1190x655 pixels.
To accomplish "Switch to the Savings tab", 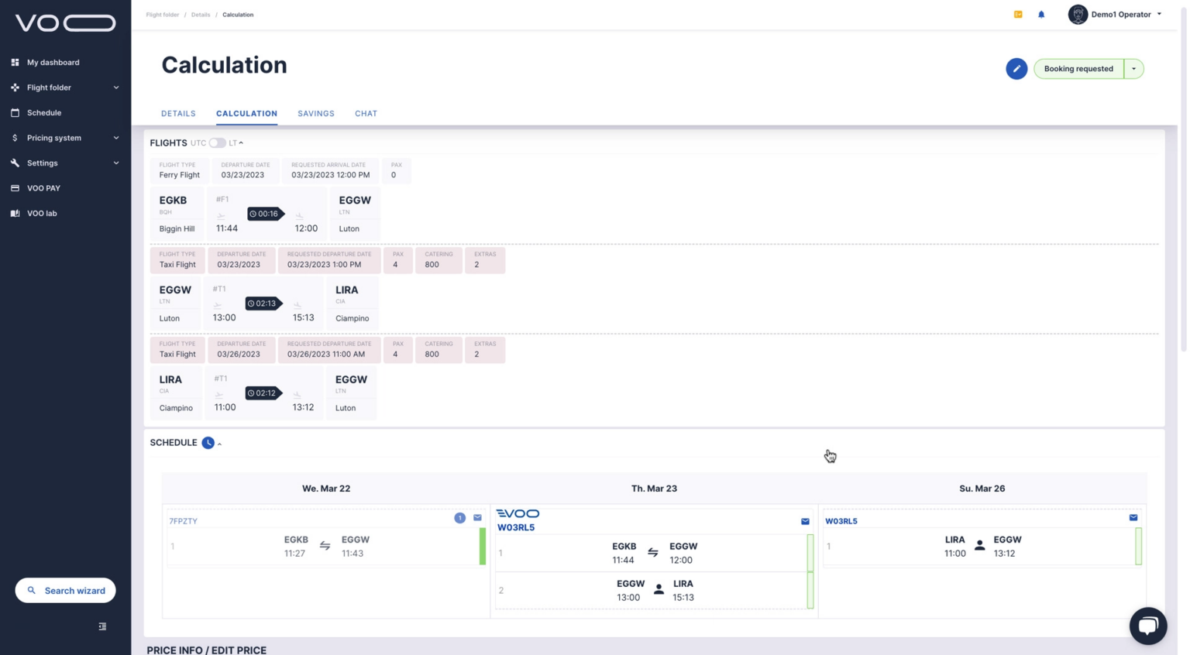I will [x=315, y=114].
